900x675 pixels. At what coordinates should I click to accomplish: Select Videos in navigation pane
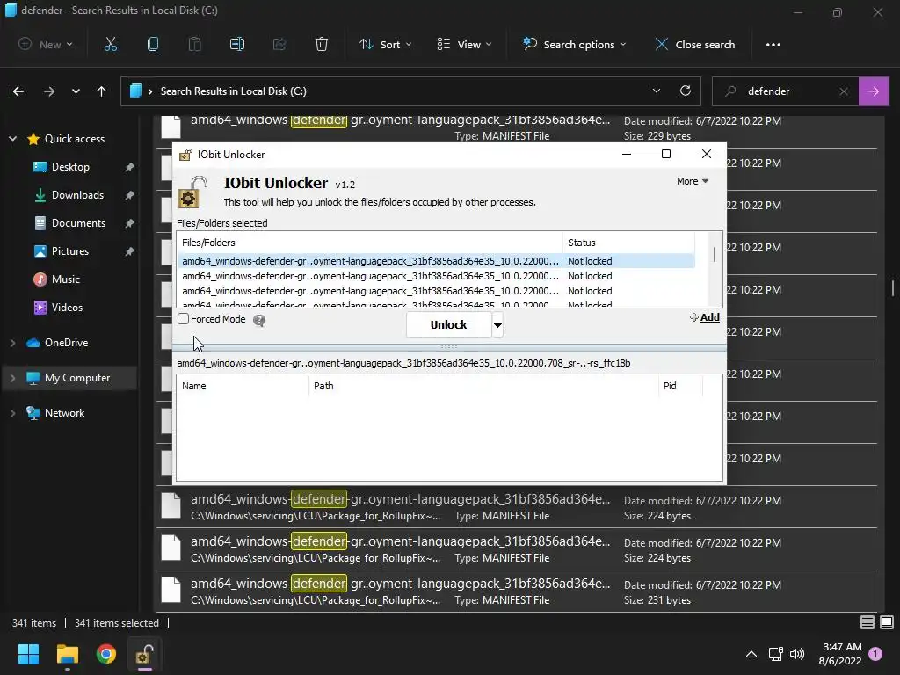67,307
